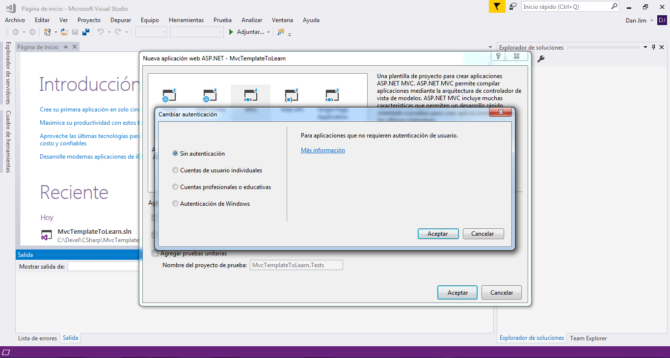The image size is (670, 358).
Task: Expand the Dan Jim account dropdown
Action: (x=652, y=21)
